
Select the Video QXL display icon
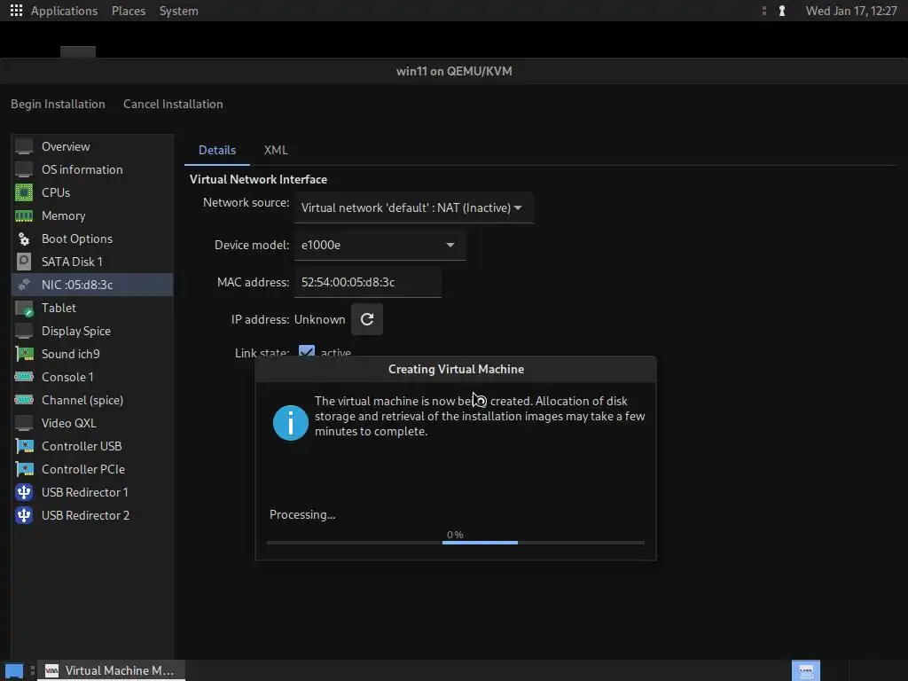(24, 423)
